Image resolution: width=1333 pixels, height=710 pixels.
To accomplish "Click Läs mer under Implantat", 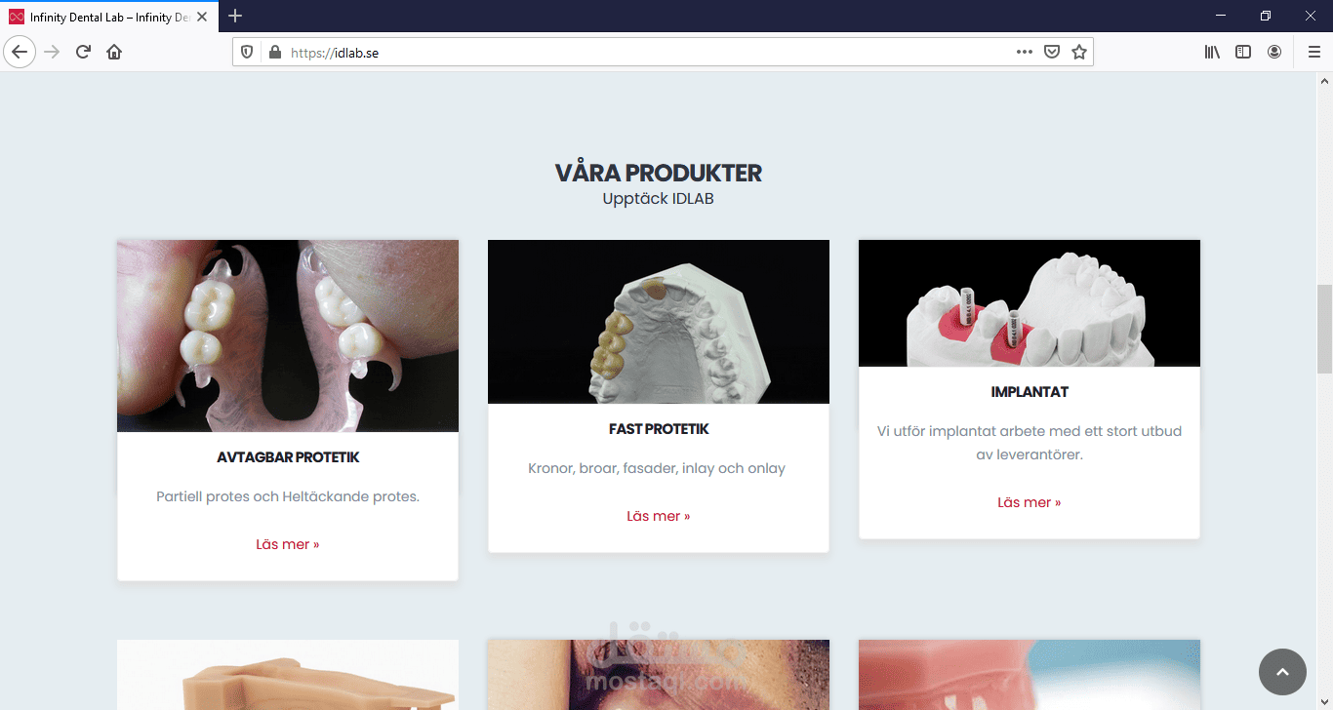I will pyautogui.click(x=1030, y=502).
